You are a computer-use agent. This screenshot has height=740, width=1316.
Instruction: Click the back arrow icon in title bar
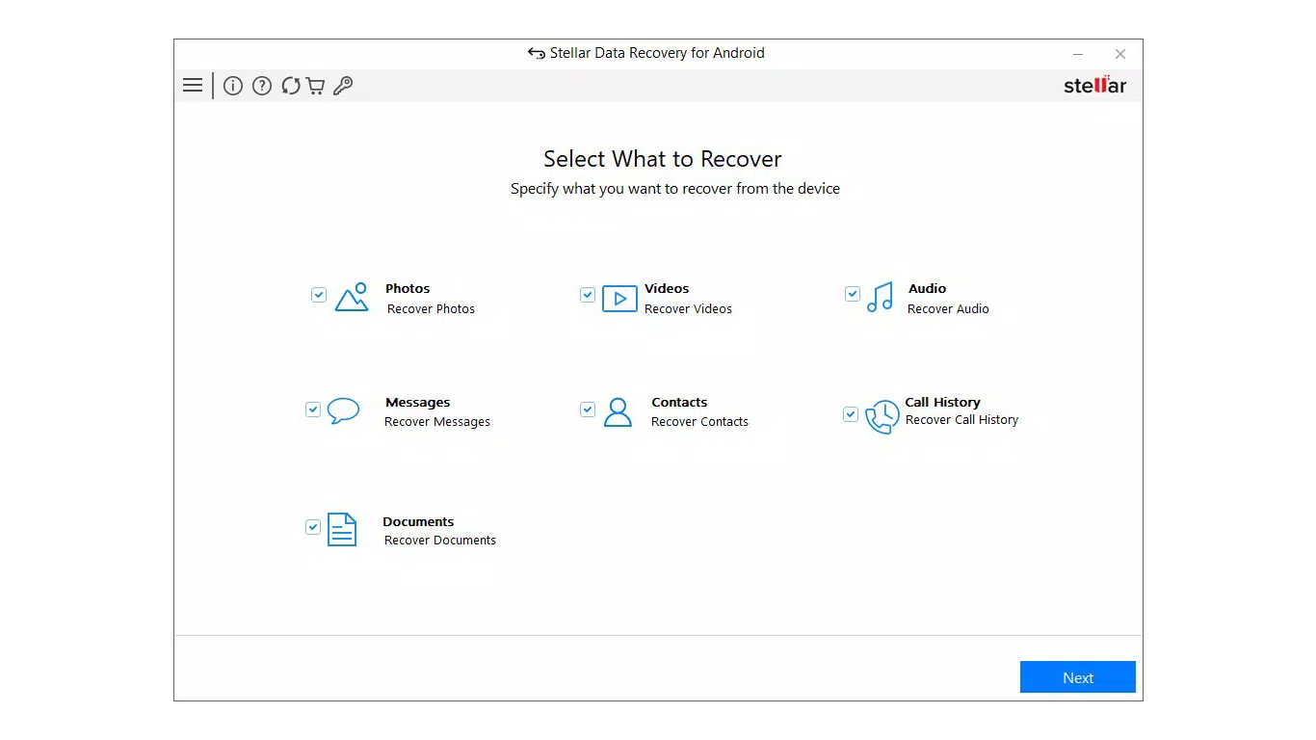537,53
